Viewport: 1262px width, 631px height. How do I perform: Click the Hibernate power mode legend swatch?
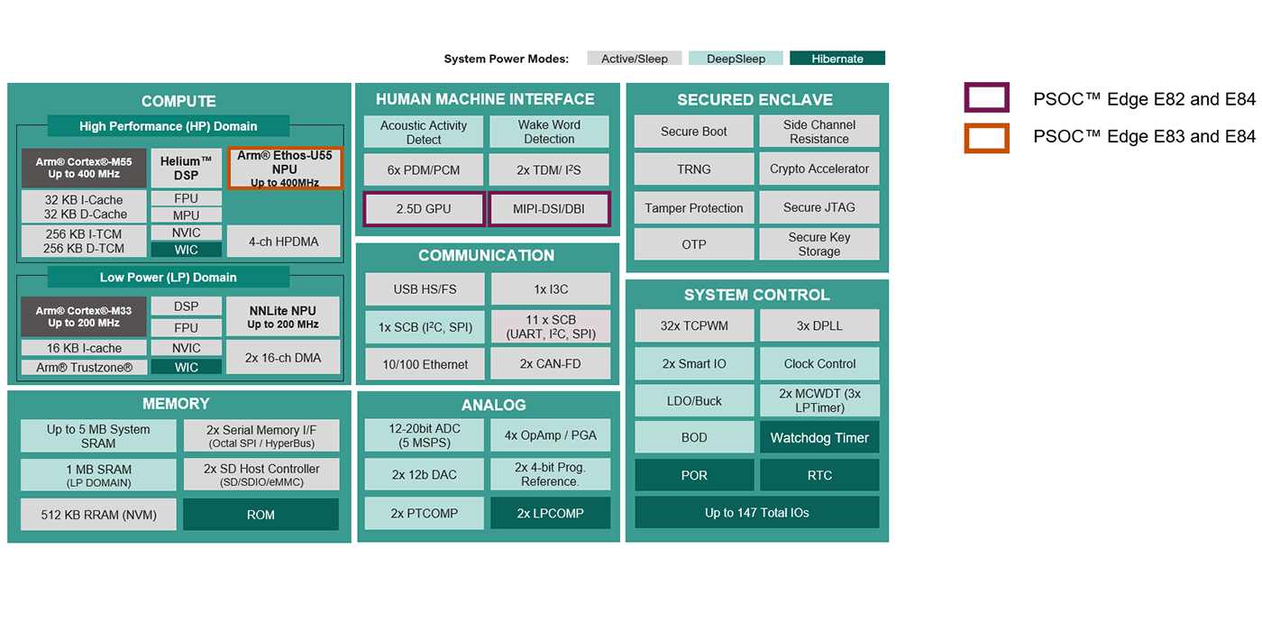(837, 59)
